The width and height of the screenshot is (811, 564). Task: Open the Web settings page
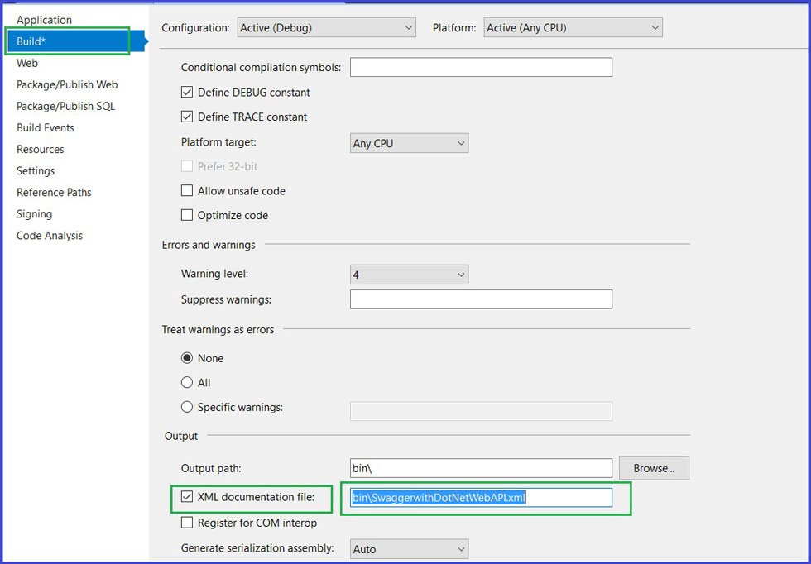(27, 63)
